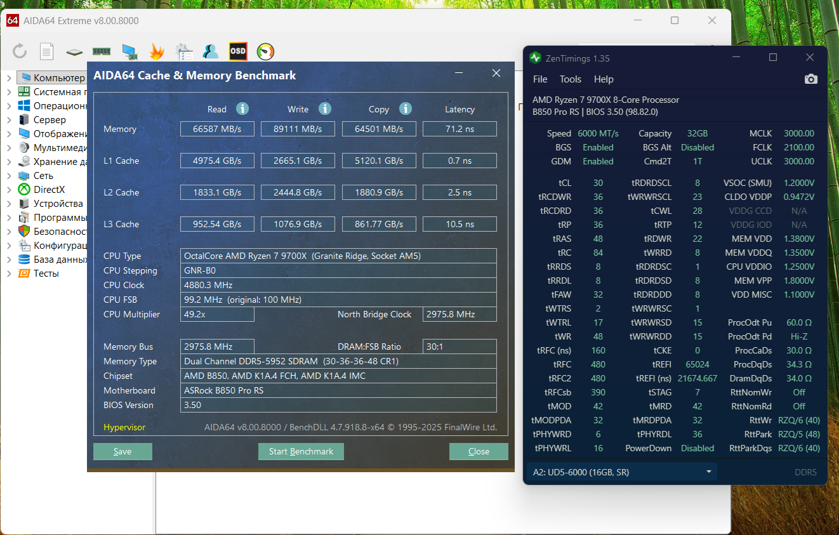The image size is (839, 535).
Task: Select the Устройства tree item
Action: pyautogui.click(x=58, y=203)
